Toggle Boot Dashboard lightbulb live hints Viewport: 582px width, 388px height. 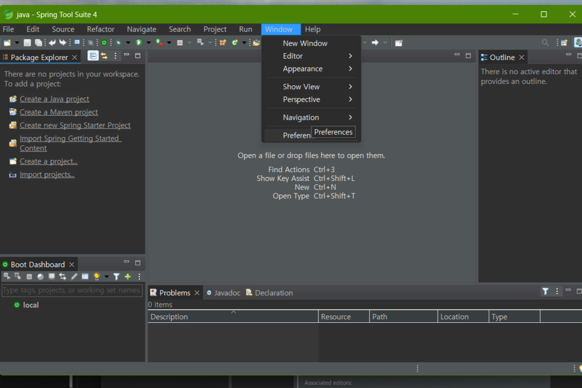[x=97, y=276]
